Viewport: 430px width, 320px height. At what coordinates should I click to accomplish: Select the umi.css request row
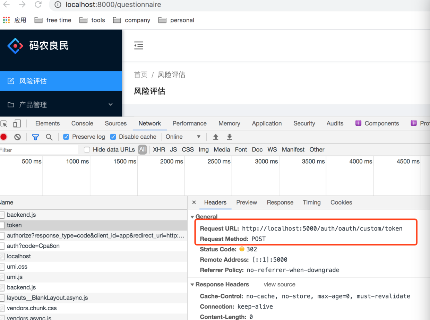pyautogui.click(x=94, y=267)
